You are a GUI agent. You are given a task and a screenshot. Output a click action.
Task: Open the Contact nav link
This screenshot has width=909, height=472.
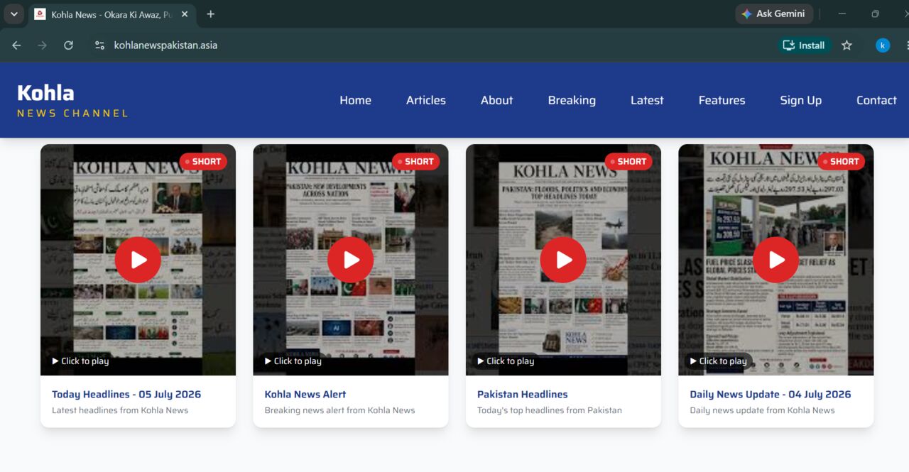point(876,100)
